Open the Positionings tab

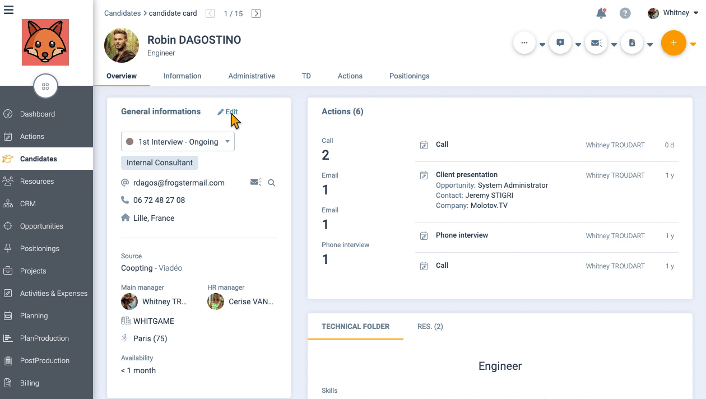409,76
